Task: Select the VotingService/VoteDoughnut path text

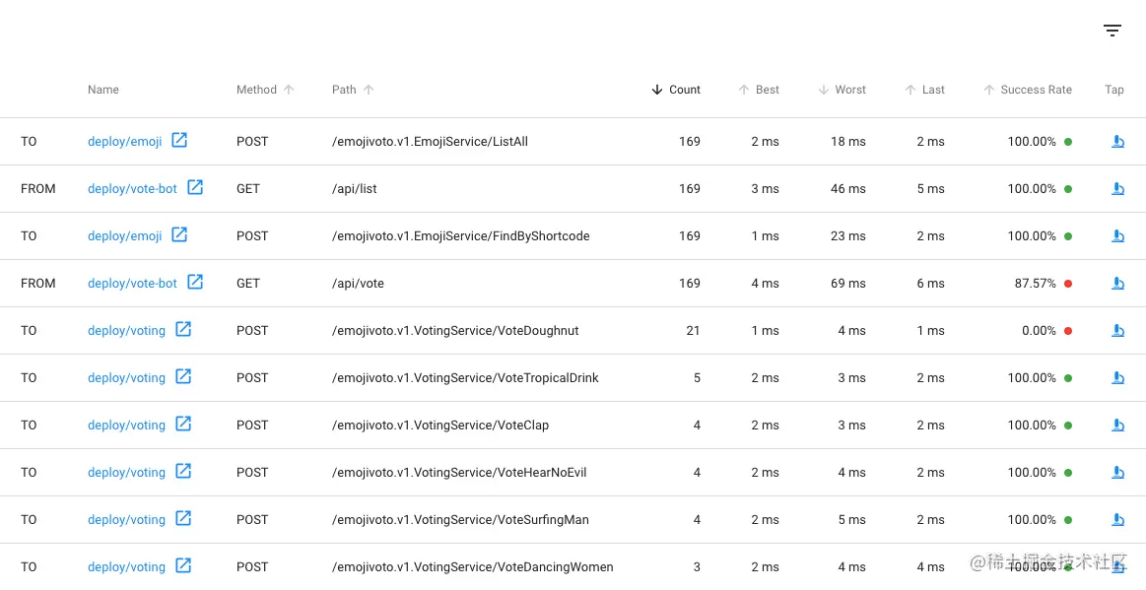Action: coord(455,331)
